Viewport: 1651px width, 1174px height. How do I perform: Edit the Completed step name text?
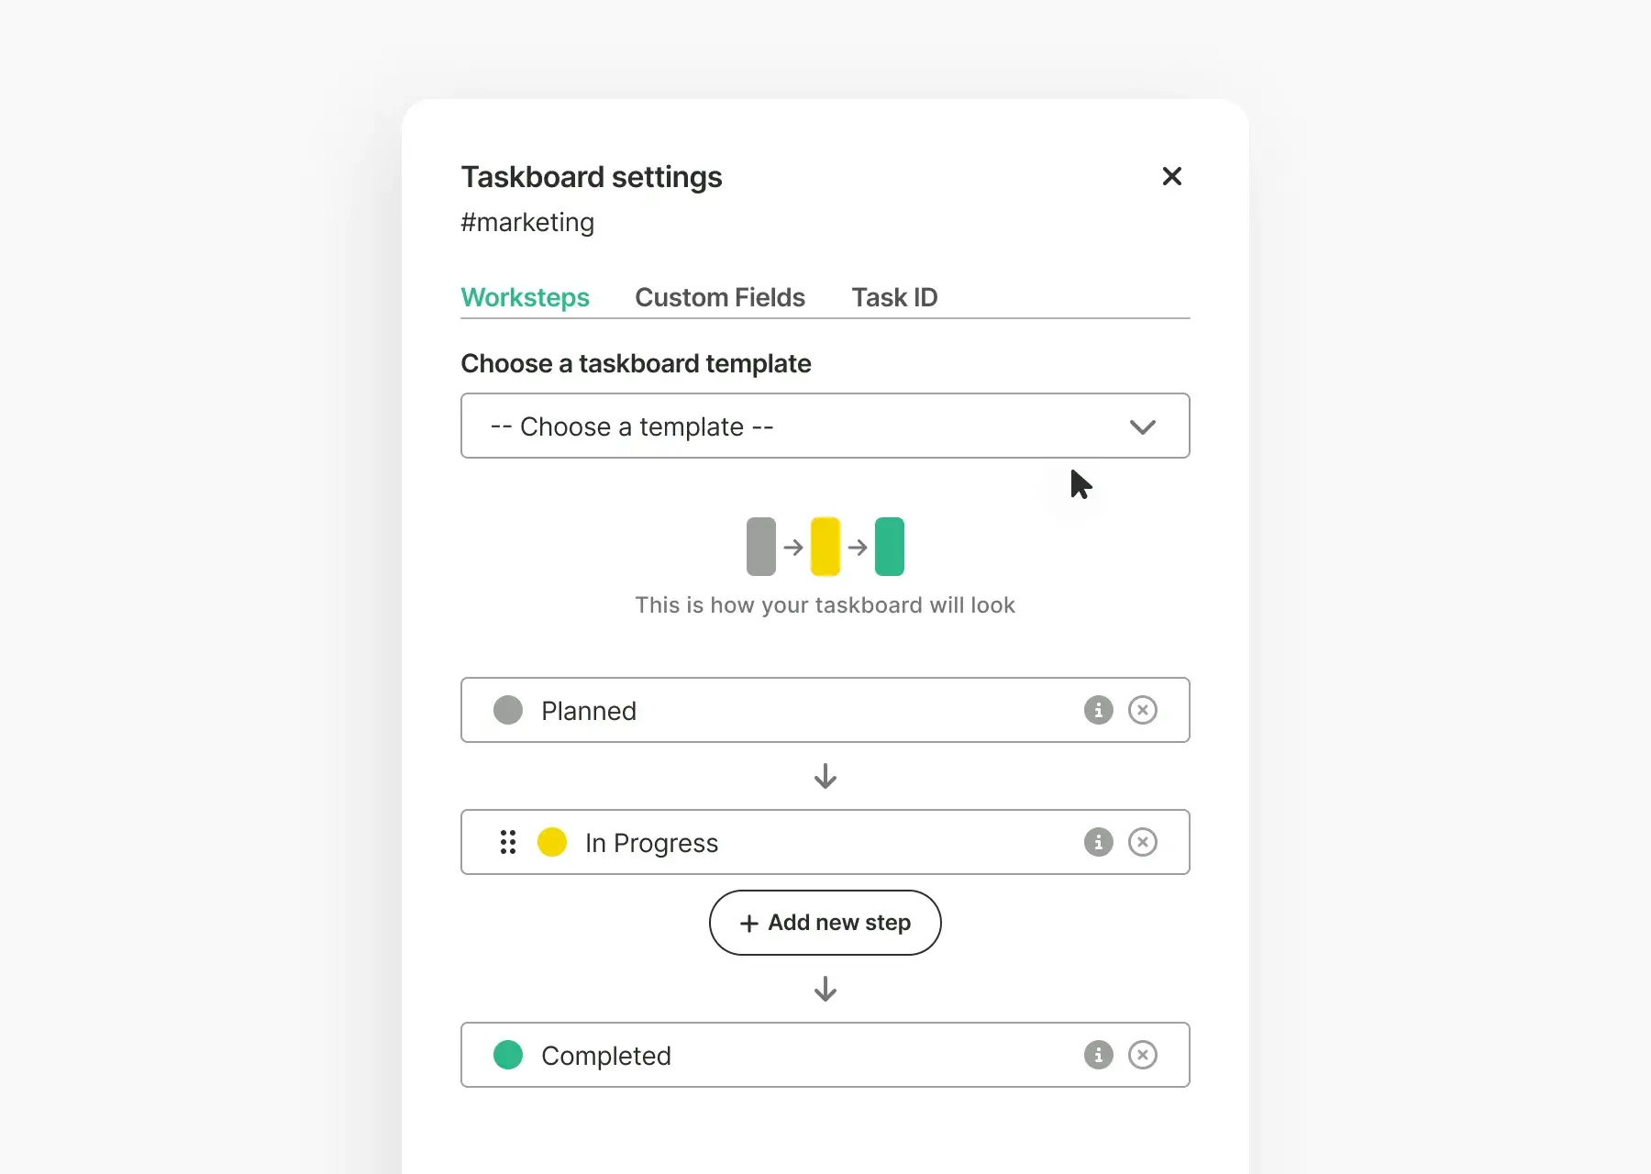tap(780, 1056)
